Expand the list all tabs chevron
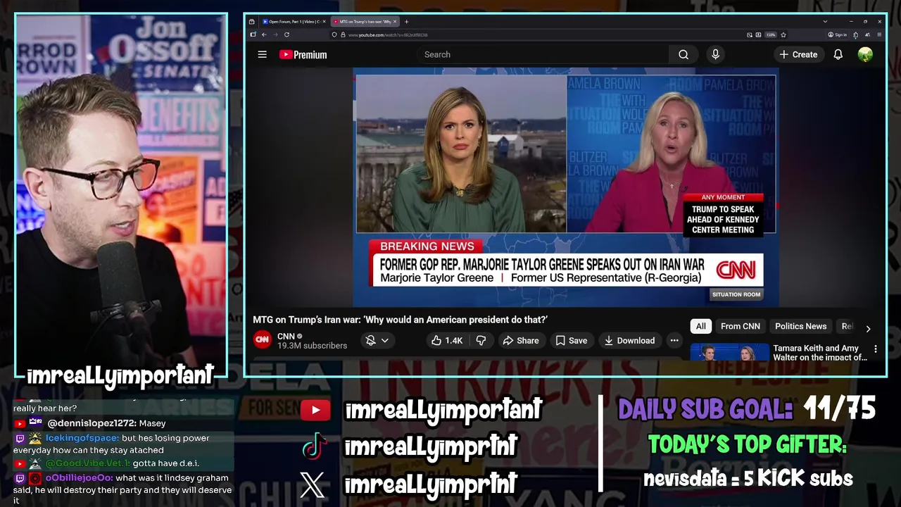The width and height of the screenshot is (901, 507). (x=825, y=21)
